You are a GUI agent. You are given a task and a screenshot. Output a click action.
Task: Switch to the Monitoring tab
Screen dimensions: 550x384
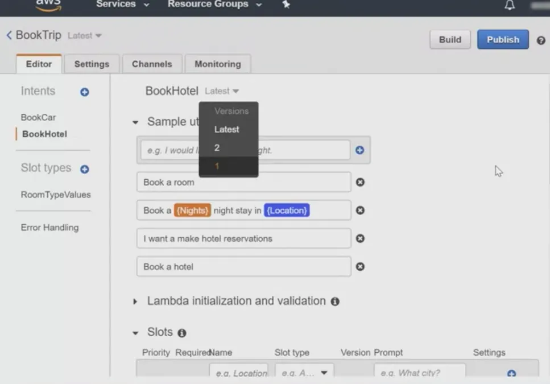[x=217, y=64]
